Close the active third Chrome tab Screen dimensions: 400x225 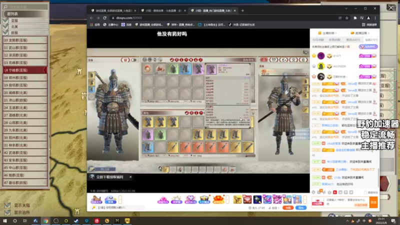(x=234, y=10)
